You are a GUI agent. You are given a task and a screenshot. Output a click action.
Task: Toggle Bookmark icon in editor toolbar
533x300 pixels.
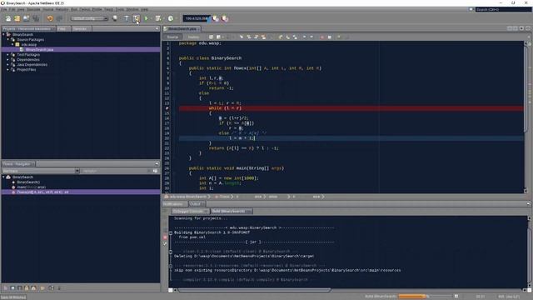tap(294, 37)
